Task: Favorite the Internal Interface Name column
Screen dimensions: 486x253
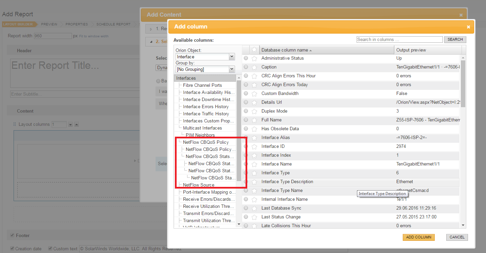Action: [254, 199]
